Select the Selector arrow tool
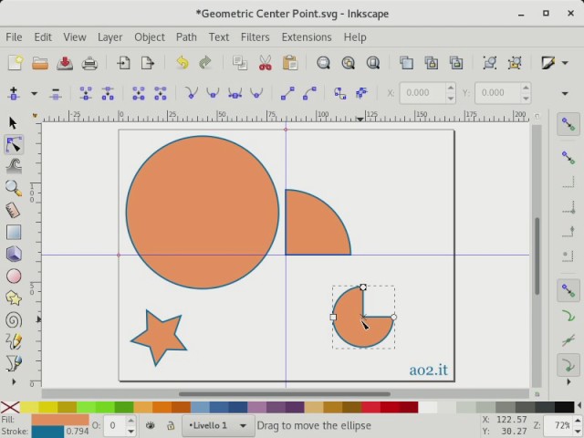 tap(14, 123)
